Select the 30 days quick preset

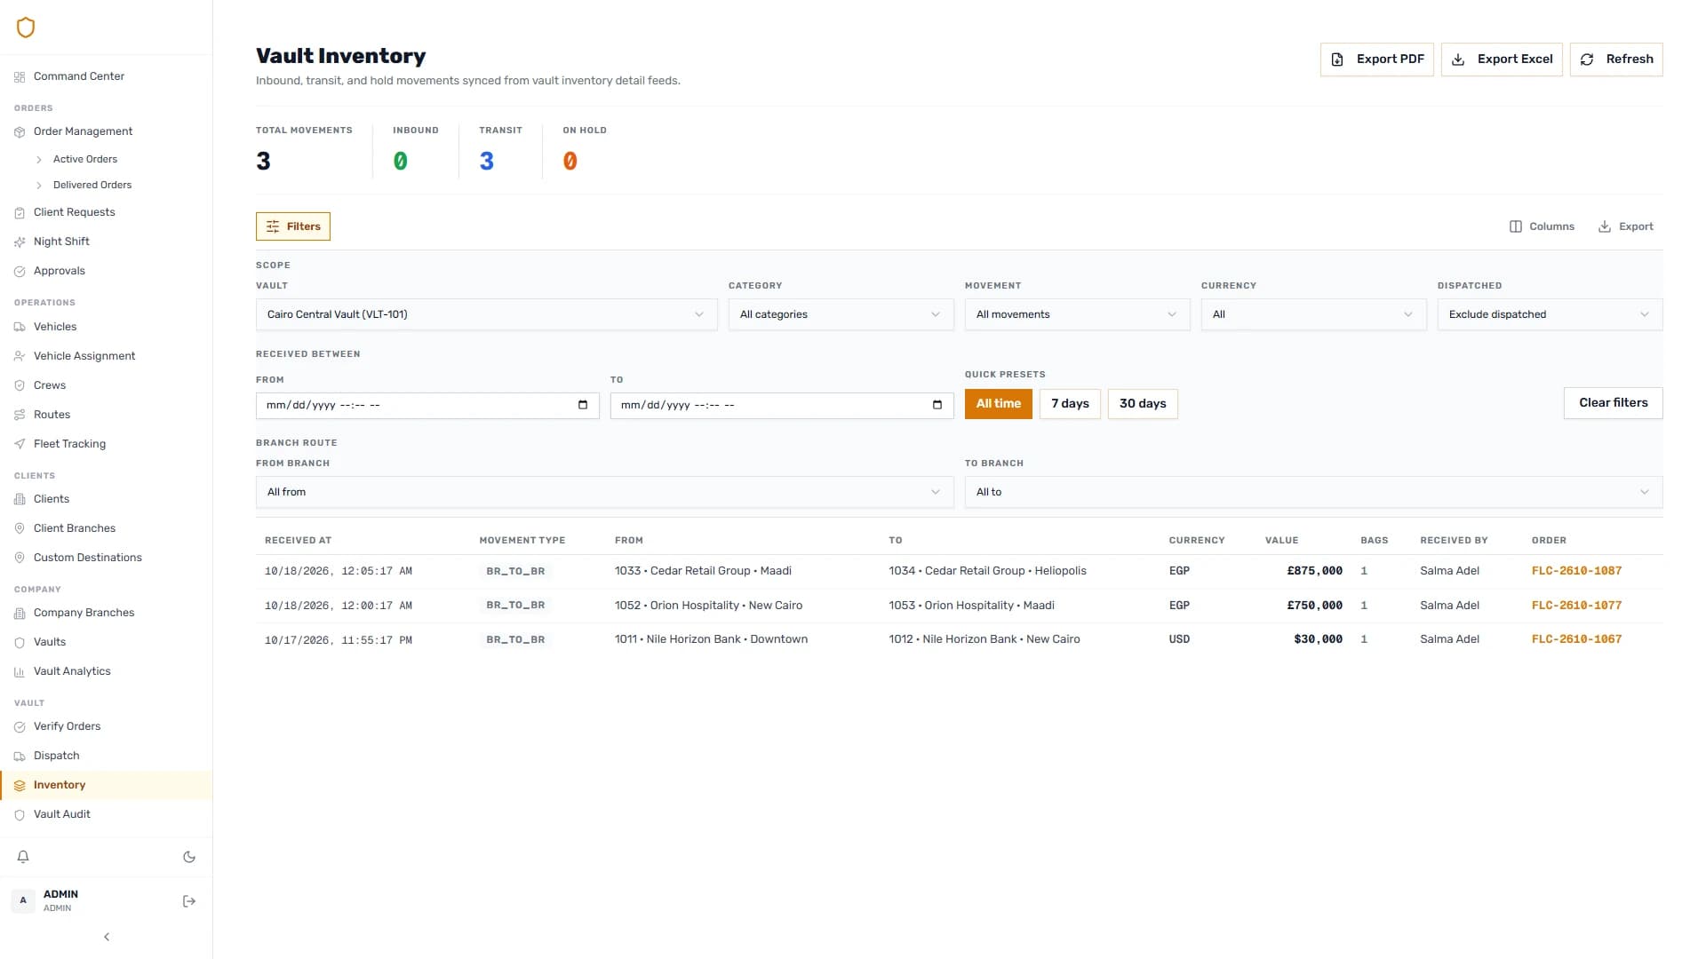coord(1143,404)
